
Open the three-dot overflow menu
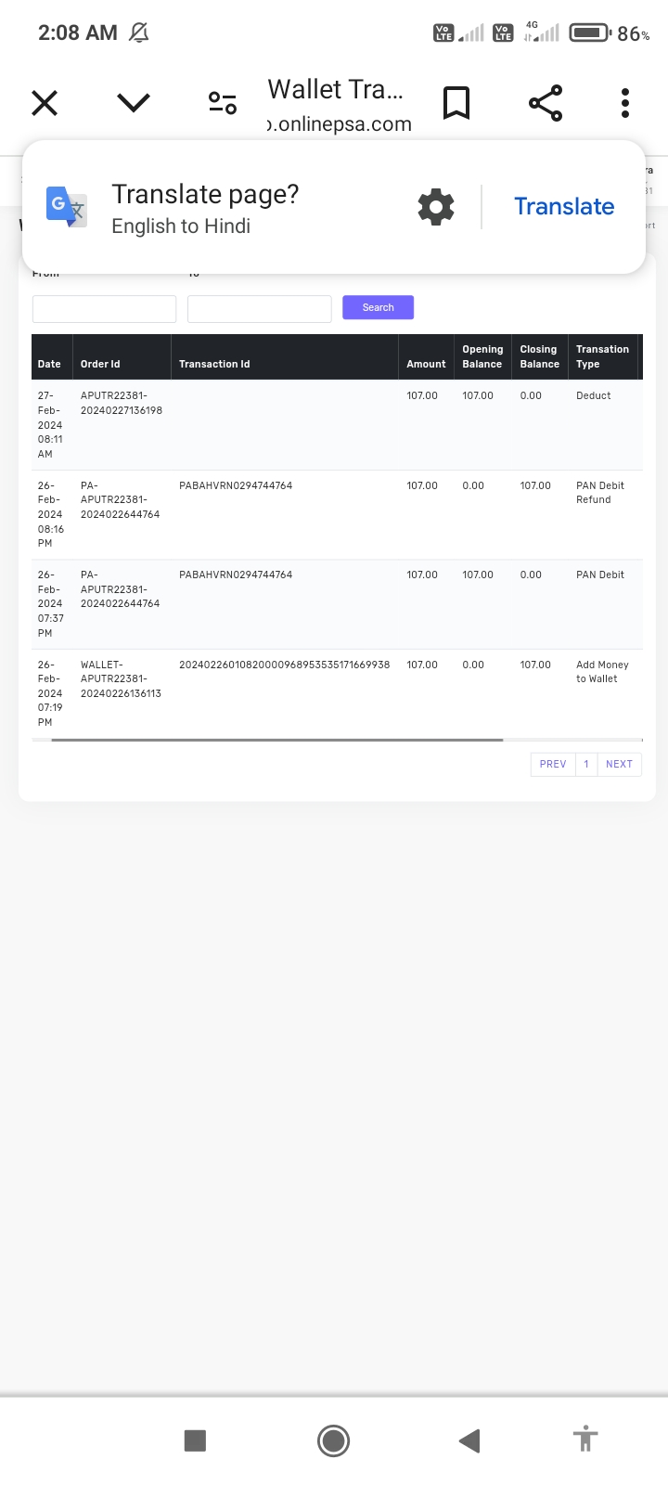(625, 102)
